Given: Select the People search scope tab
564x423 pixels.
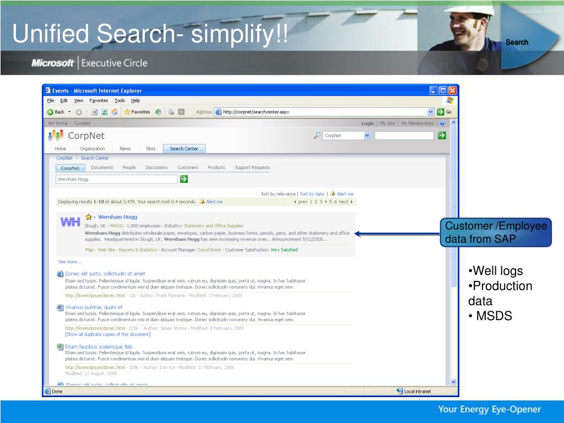Looking at the screenshot, I should point(129,167).
